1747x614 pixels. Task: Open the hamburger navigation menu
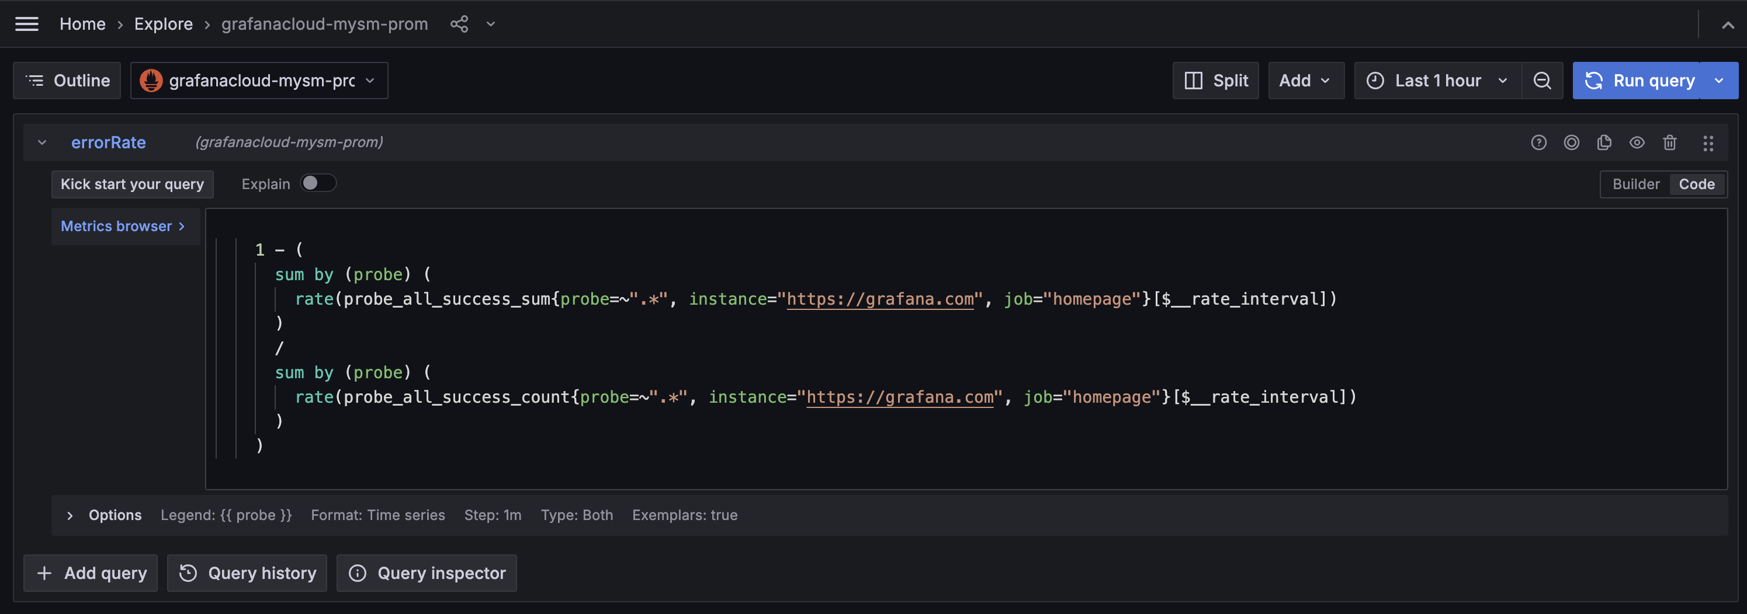(27, 24)
